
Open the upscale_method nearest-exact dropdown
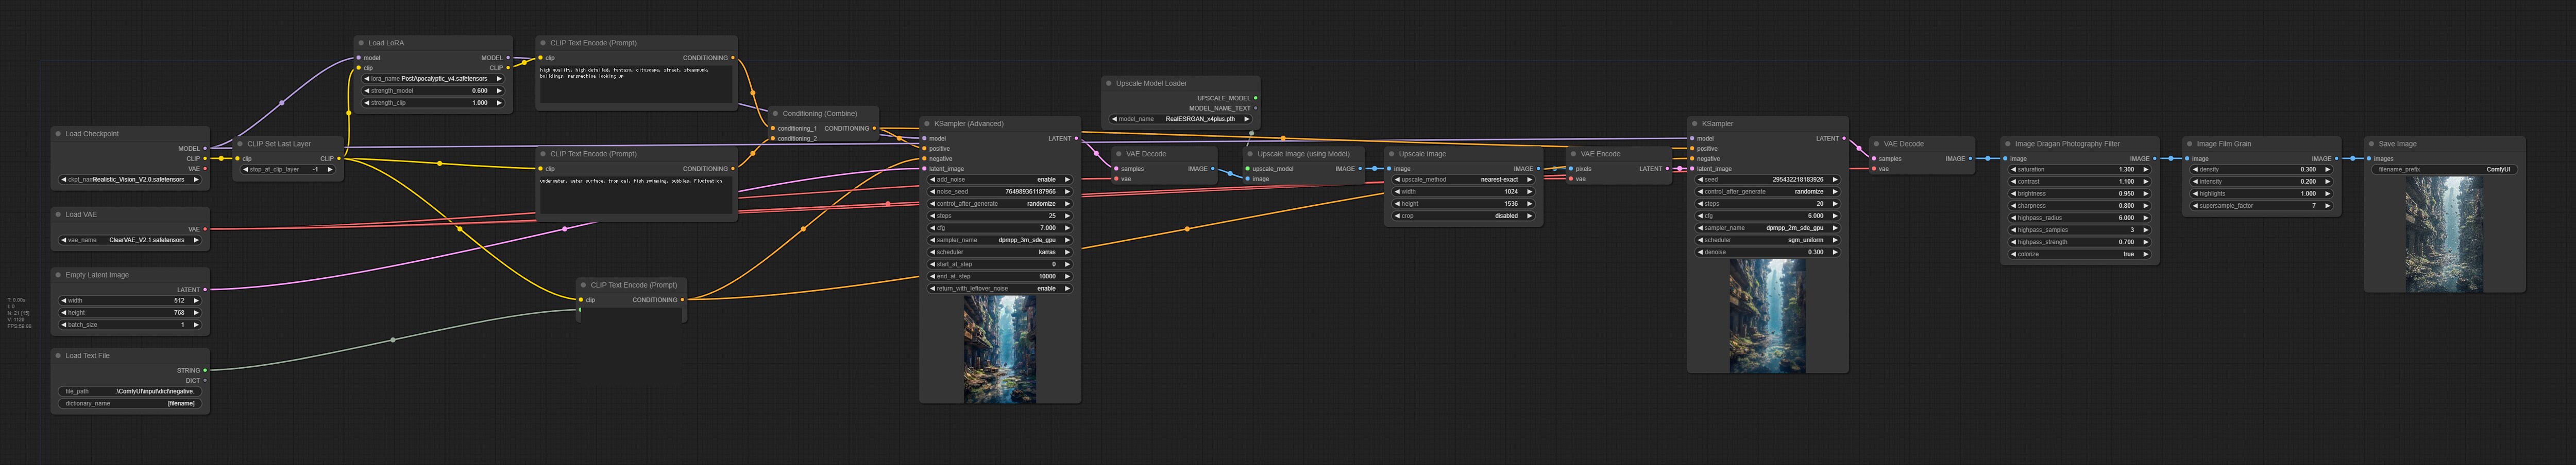click(x=1462, y=180)
